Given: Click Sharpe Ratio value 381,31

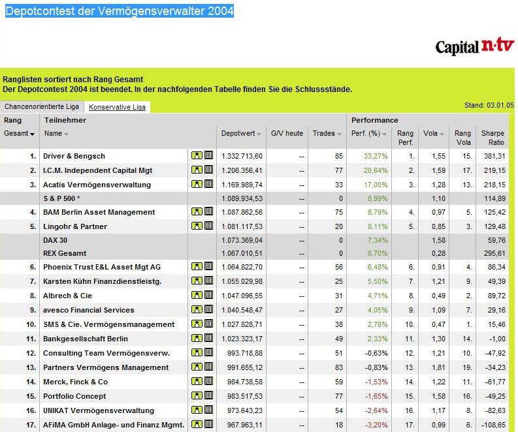Looking at the screenshot, I should (x=494, y=156).
